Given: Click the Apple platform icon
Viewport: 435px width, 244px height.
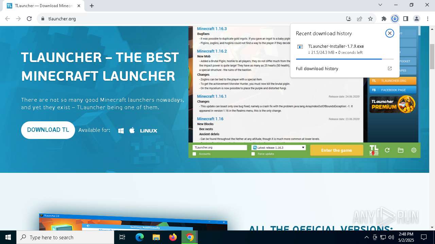Looking at the screenshot, I should point(132,130).
